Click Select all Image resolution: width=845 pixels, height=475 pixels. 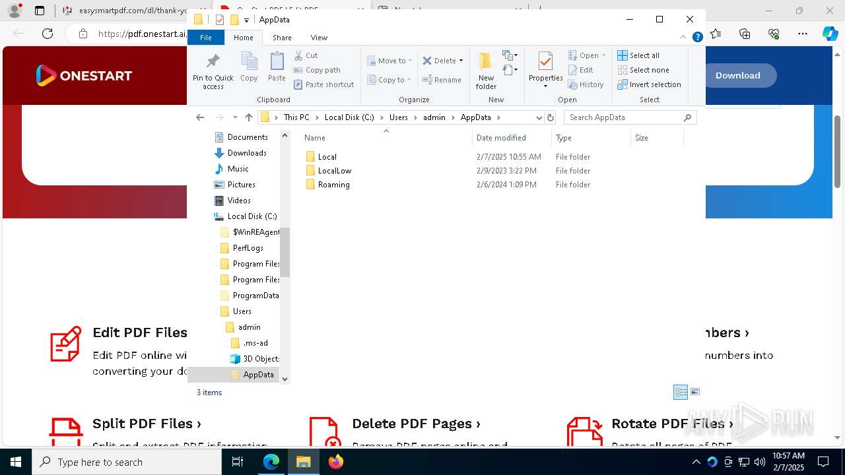point(638,55)
